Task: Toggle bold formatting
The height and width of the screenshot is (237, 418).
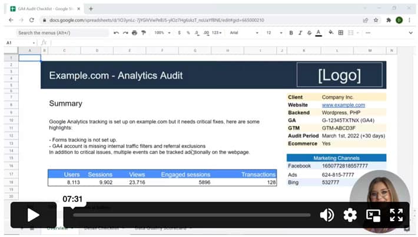Action: (291, 33)
